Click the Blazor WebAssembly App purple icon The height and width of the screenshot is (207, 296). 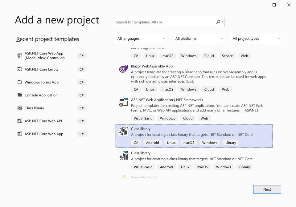point(123,69)
